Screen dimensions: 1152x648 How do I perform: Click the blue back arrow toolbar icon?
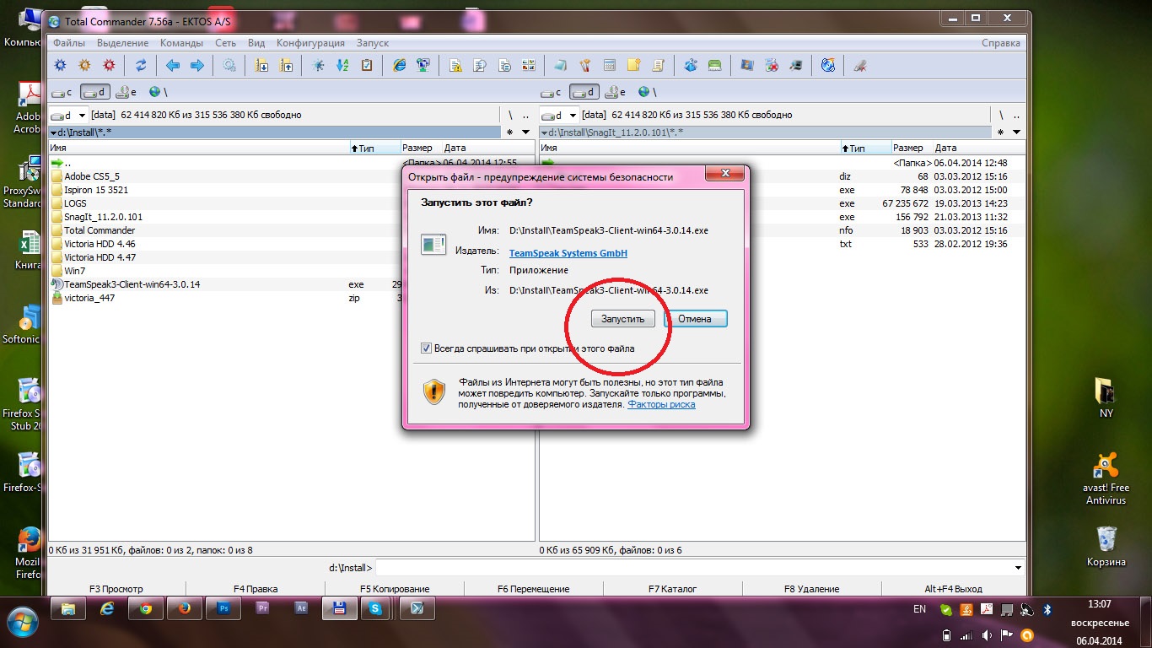click(x=173, y=65)
